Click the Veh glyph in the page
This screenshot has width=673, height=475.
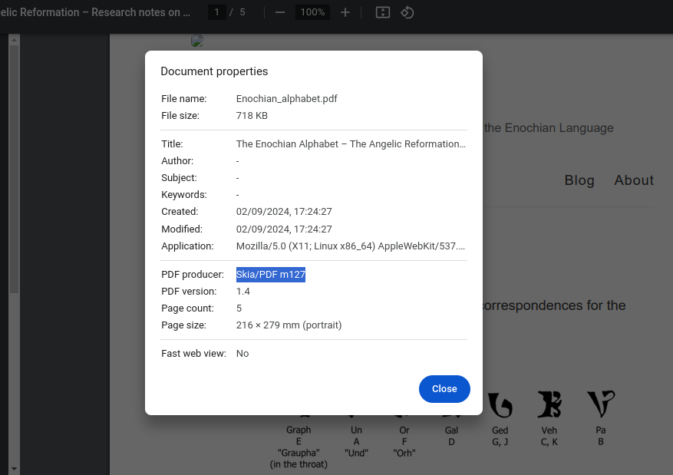pyautogui.click(x=549, y=404)
